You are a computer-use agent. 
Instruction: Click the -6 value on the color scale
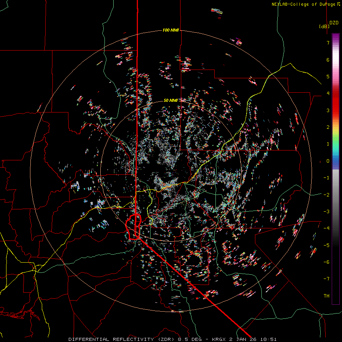pyautogui.click(x=326, y=262)
